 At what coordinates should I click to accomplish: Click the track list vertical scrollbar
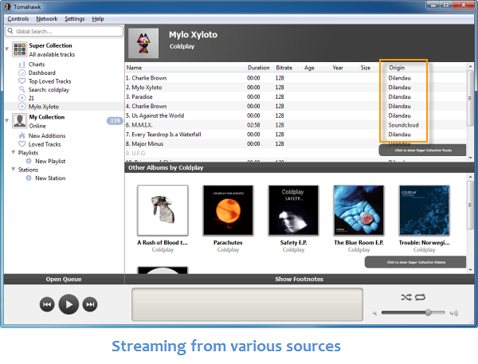[x=470, y=98]
